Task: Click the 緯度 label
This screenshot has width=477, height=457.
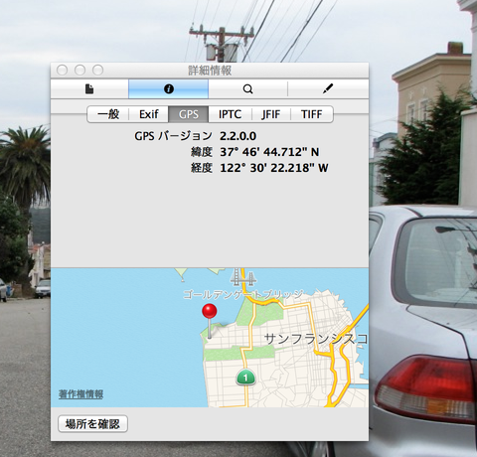Action: click(202, 152)
